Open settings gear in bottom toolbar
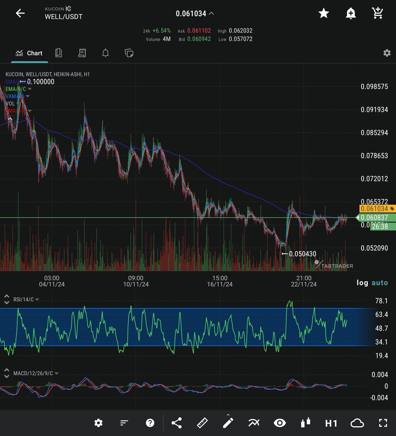396x436 pixels. pos(98,423)
